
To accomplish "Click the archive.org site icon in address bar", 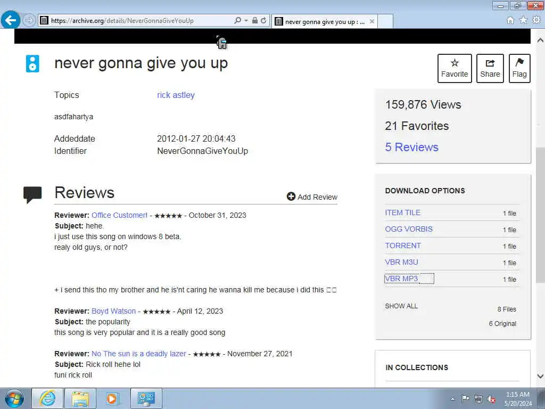I will click(x=44, y=21).
